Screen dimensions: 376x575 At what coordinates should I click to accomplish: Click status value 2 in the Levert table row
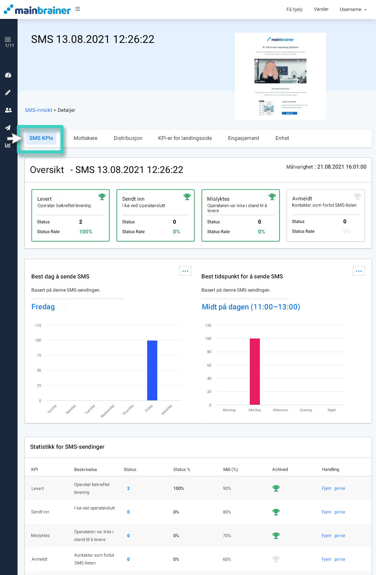pos(128,488)
